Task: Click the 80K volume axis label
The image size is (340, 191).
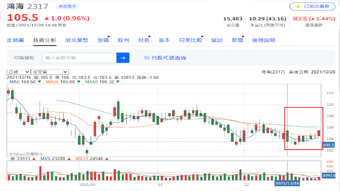Action: click(x=330, y=162)
